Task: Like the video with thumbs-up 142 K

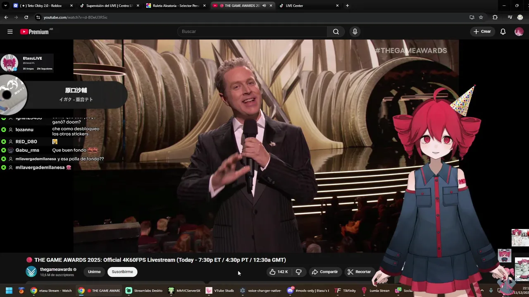Action: [x=279, y=272]
